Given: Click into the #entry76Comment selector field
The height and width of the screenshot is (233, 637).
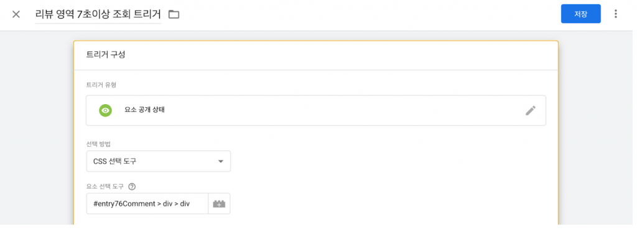Looking at the screenshot, I should (x=147, y=203).
